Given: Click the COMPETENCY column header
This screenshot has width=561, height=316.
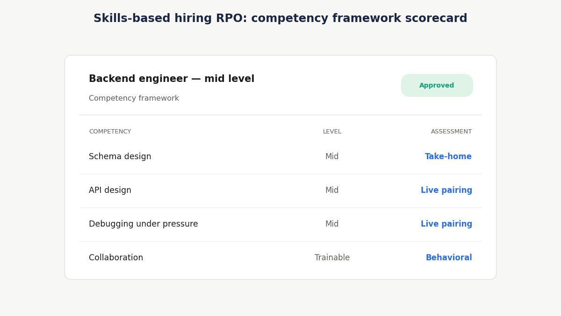Looking at the screenshot, I should tap(110, 132).
